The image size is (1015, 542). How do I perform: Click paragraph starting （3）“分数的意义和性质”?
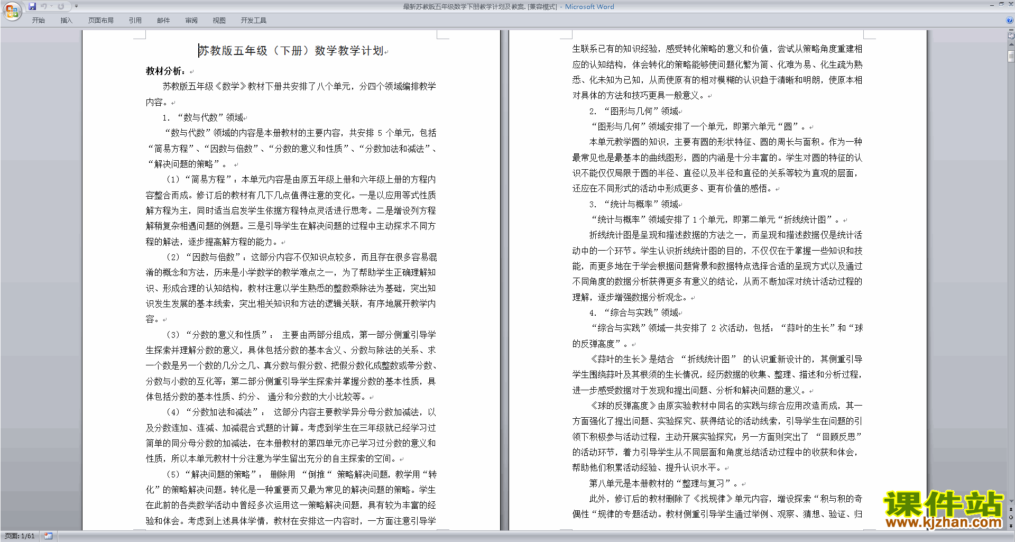[x=291, y=366]
